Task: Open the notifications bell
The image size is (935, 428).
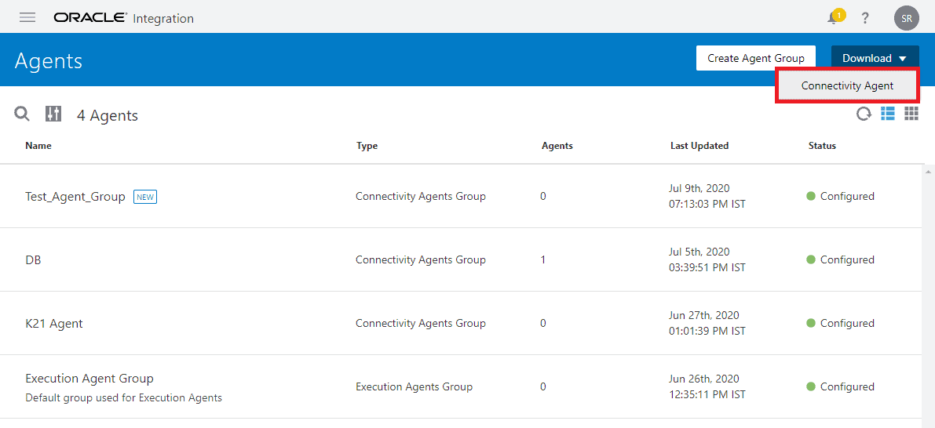Action: click(x=834, y=19)
